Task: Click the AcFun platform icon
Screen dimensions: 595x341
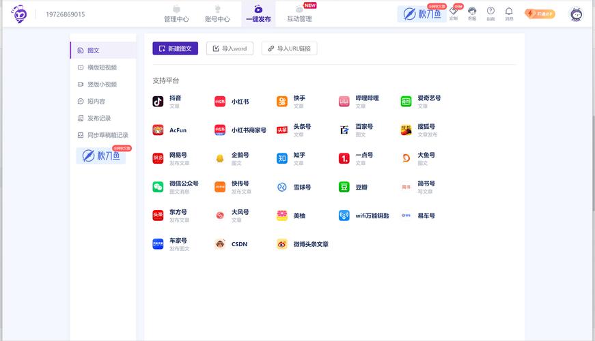Action: [x=158, y=130]
